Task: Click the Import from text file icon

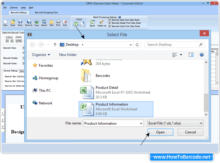Action: tap(82, 24)
